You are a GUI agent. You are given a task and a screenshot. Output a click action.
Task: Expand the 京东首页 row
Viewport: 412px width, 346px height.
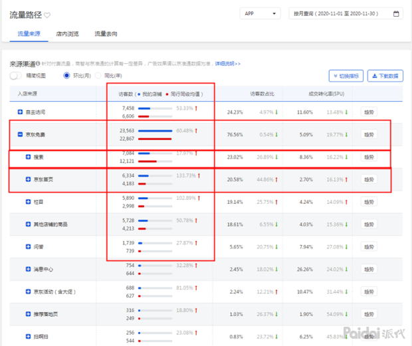click(28, 179)
